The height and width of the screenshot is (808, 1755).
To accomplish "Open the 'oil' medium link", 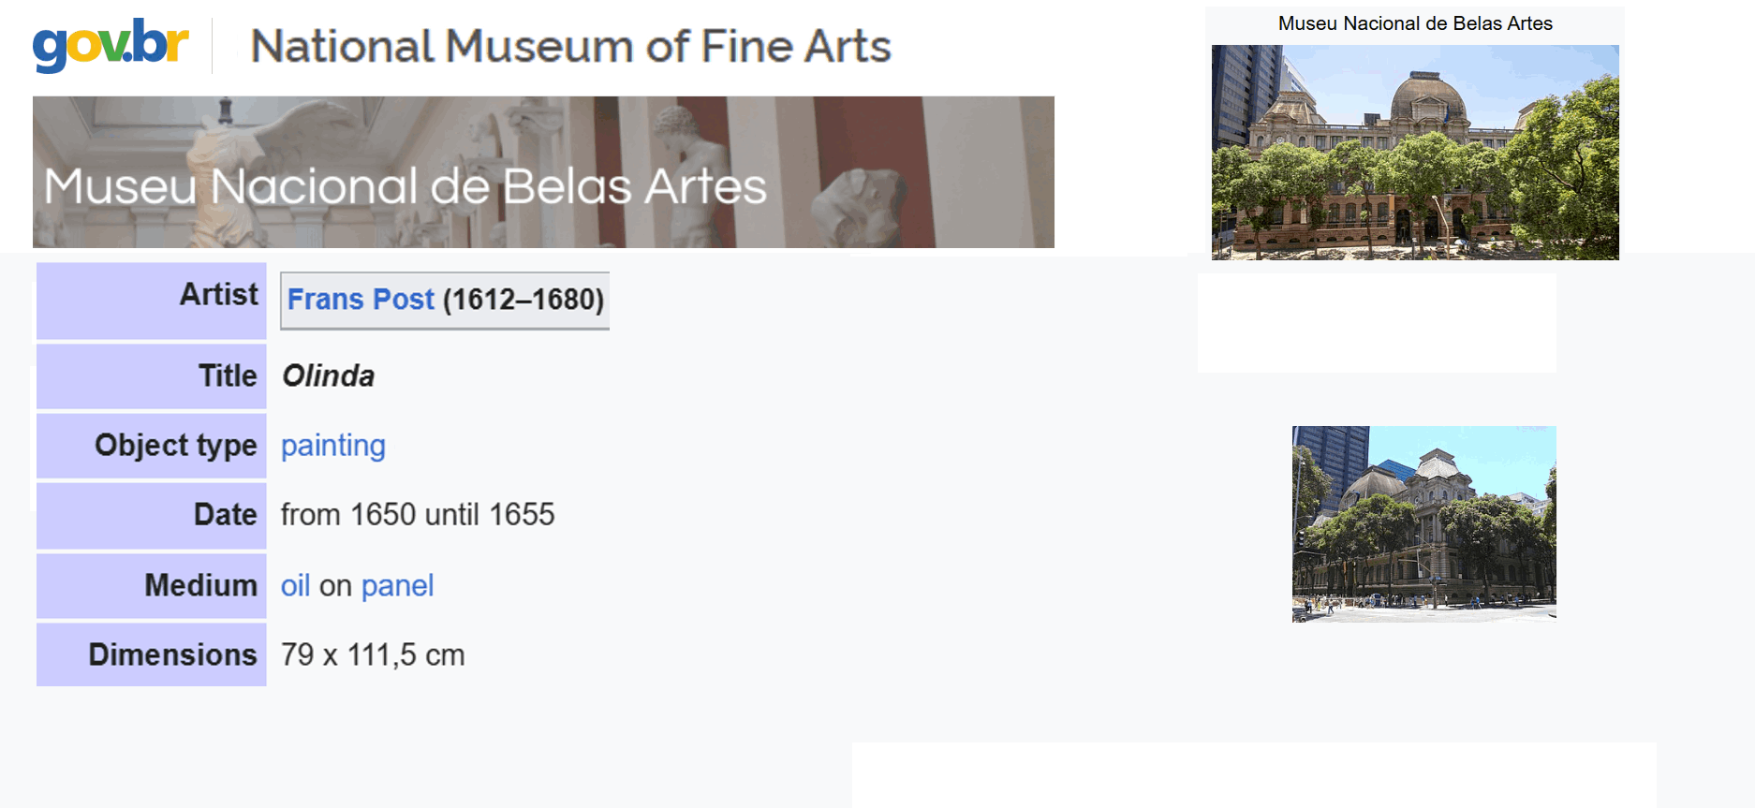I will 295,586.
